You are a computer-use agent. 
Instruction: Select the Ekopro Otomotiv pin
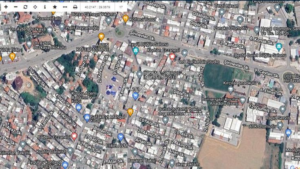(x=277, y=8)
